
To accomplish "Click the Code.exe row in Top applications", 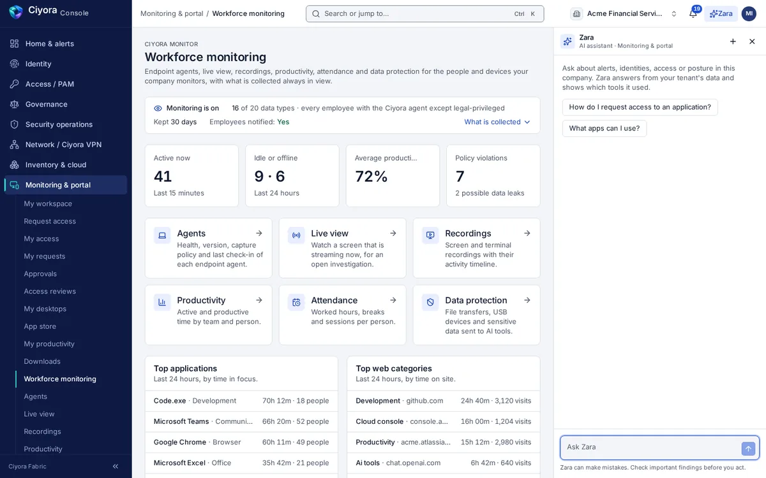I will point(241,401).
